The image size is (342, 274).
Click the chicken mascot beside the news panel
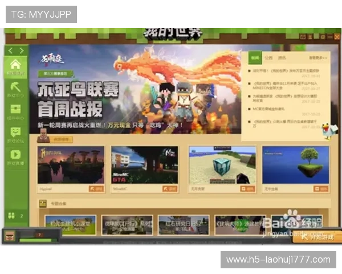329,131
